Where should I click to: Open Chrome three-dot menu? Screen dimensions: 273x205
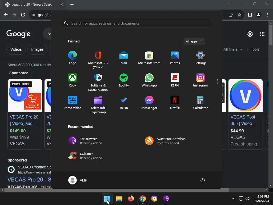point(267,15)
